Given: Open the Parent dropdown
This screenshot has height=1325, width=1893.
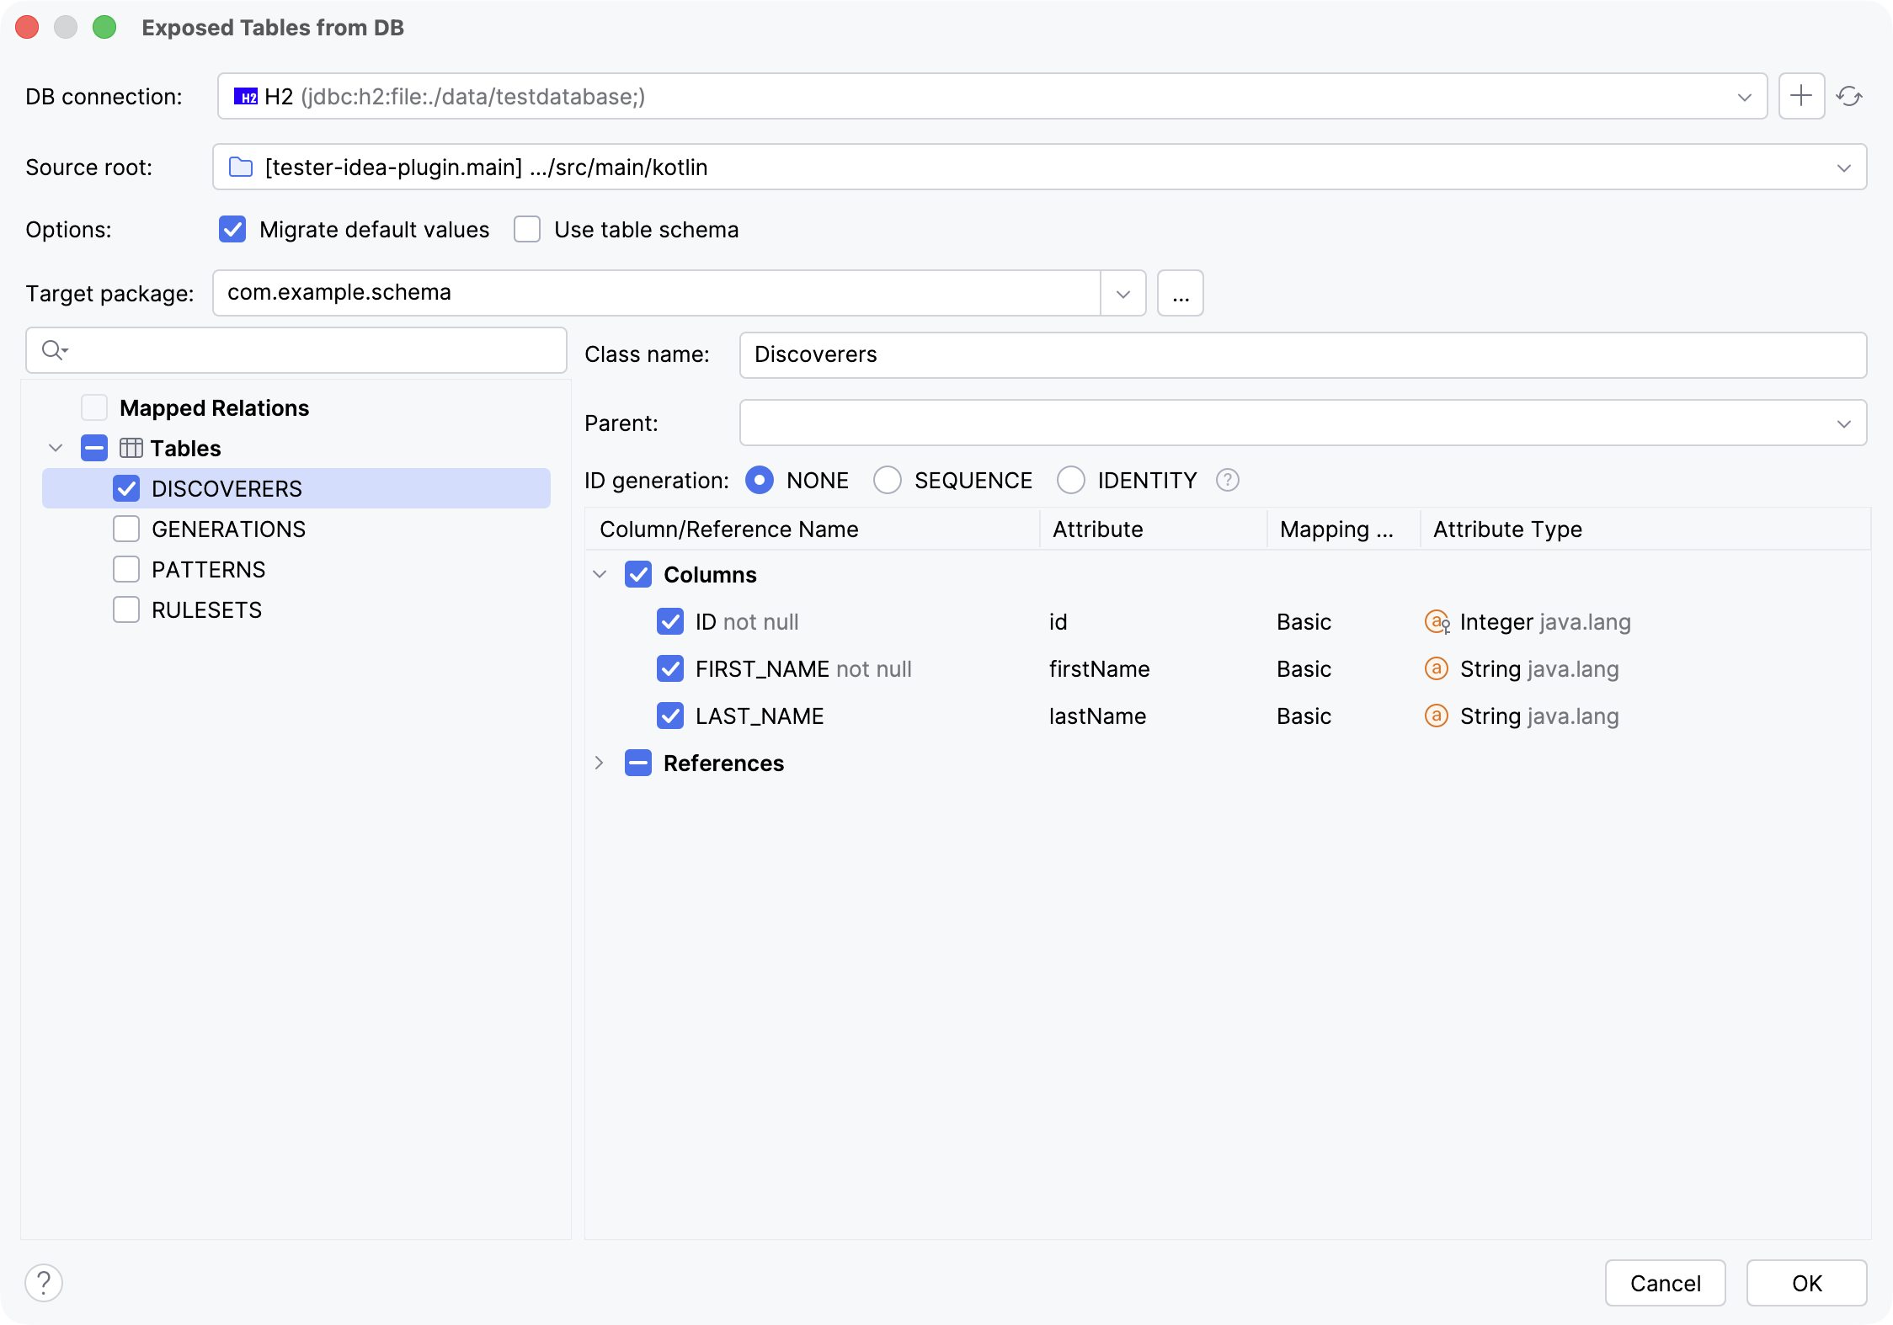Looking at the screenshot, I should coord(1844,423).
